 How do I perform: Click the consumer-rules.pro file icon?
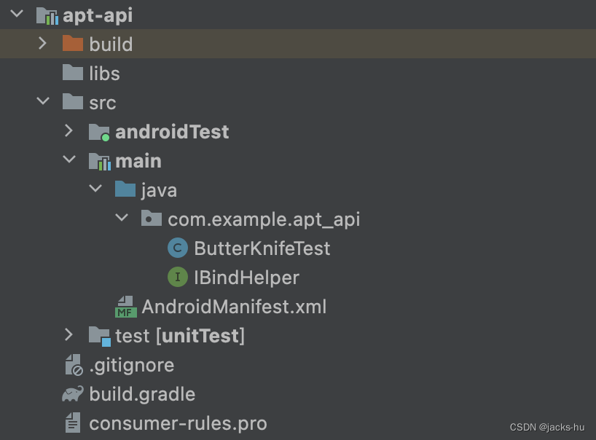tap(73, 423)
